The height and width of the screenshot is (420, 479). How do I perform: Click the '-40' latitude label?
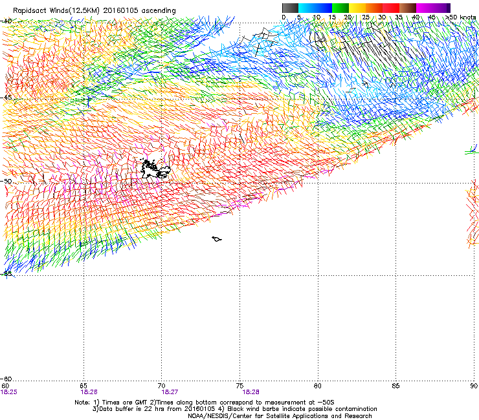pyautogui.click(x=6, y=21)
